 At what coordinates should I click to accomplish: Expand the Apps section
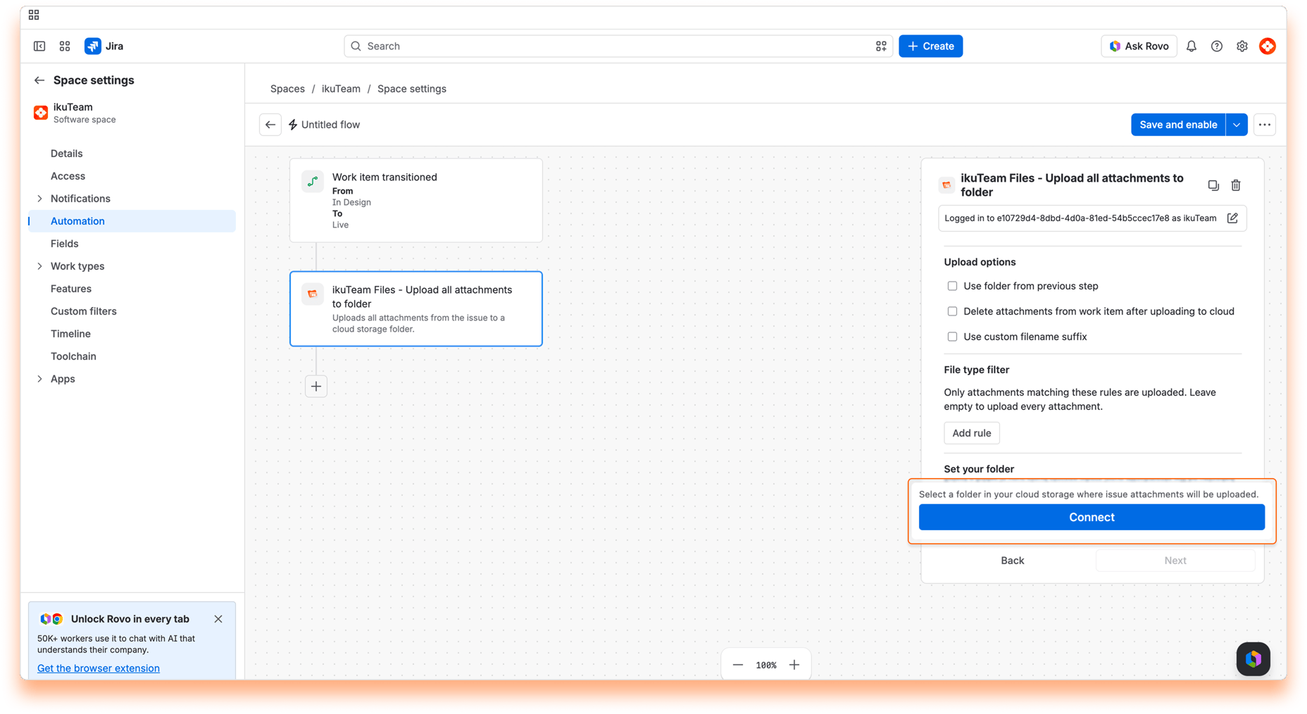pyautogui.click(x=39, y=379)
